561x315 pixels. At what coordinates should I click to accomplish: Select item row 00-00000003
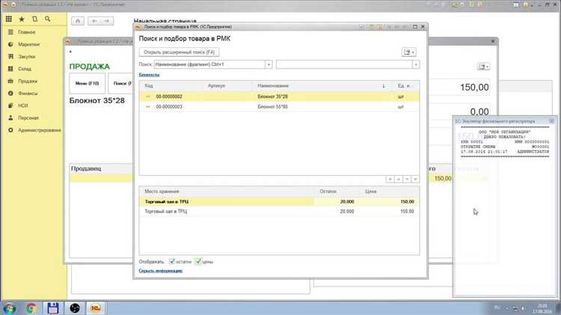click(x=279, y=107)
